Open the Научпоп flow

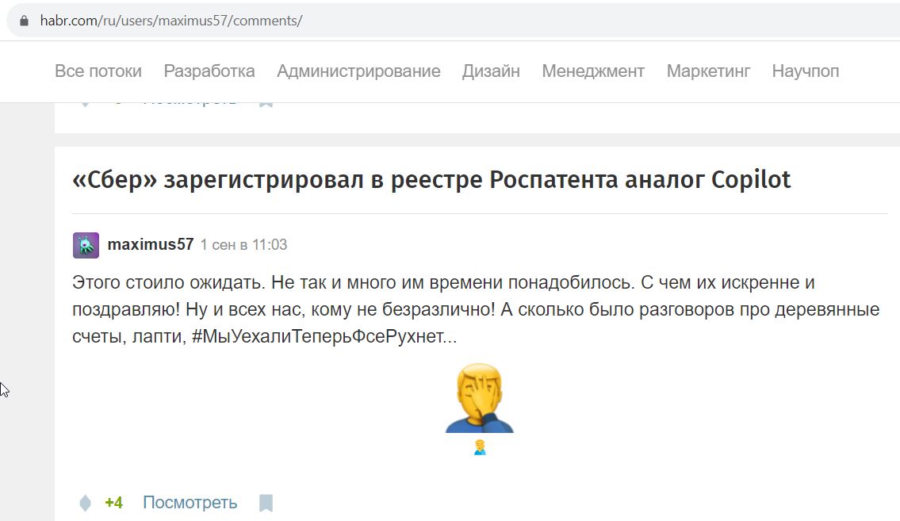pyautogui.click(x=806, y=71)
